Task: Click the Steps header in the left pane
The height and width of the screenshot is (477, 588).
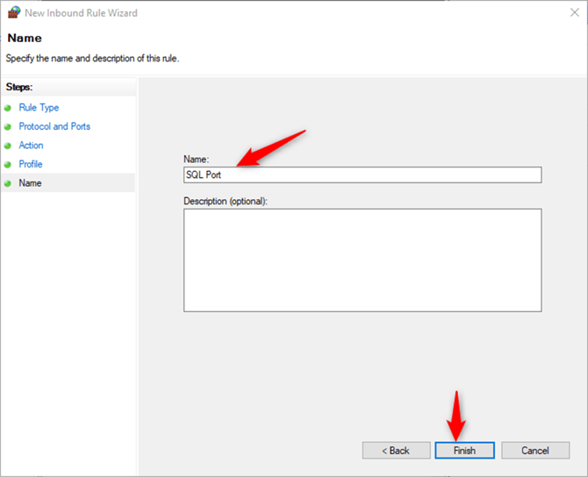Action: pyautogui.click(x=19, y=88)
